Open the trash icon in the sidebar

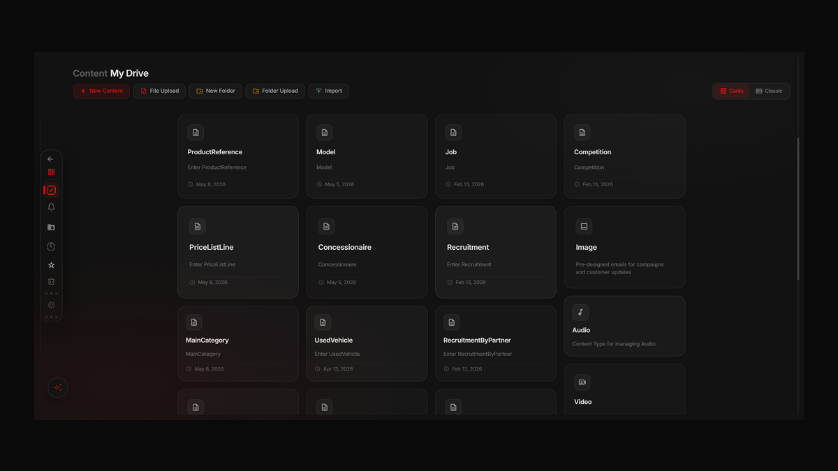point(51,282)
